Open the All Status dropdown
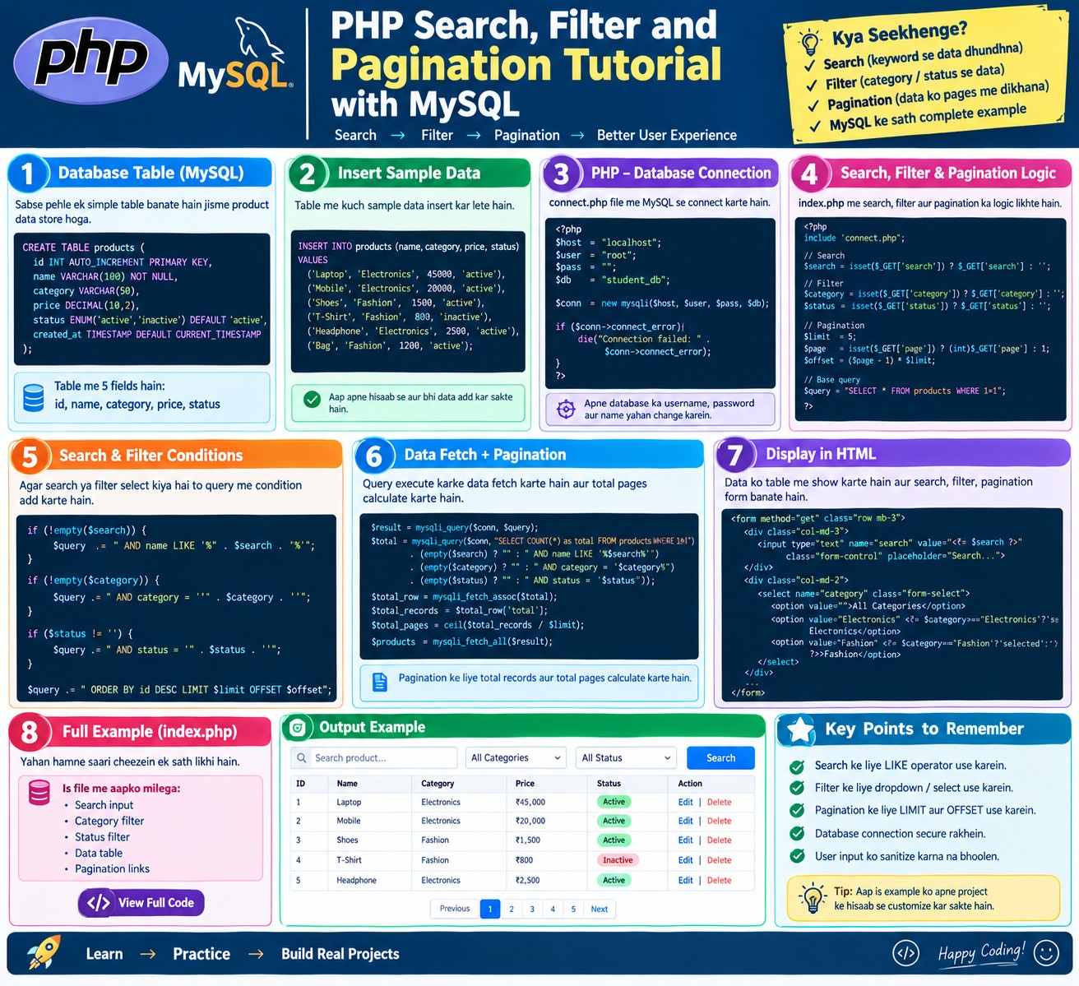The width and height of the screenshot is (1079, 986). tap(626, 758)
